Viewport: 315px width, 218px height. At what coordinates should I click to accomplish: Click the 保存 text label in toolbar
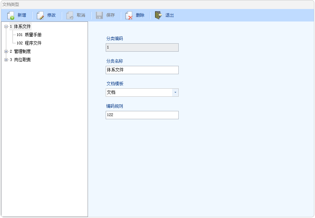[111, 15]
